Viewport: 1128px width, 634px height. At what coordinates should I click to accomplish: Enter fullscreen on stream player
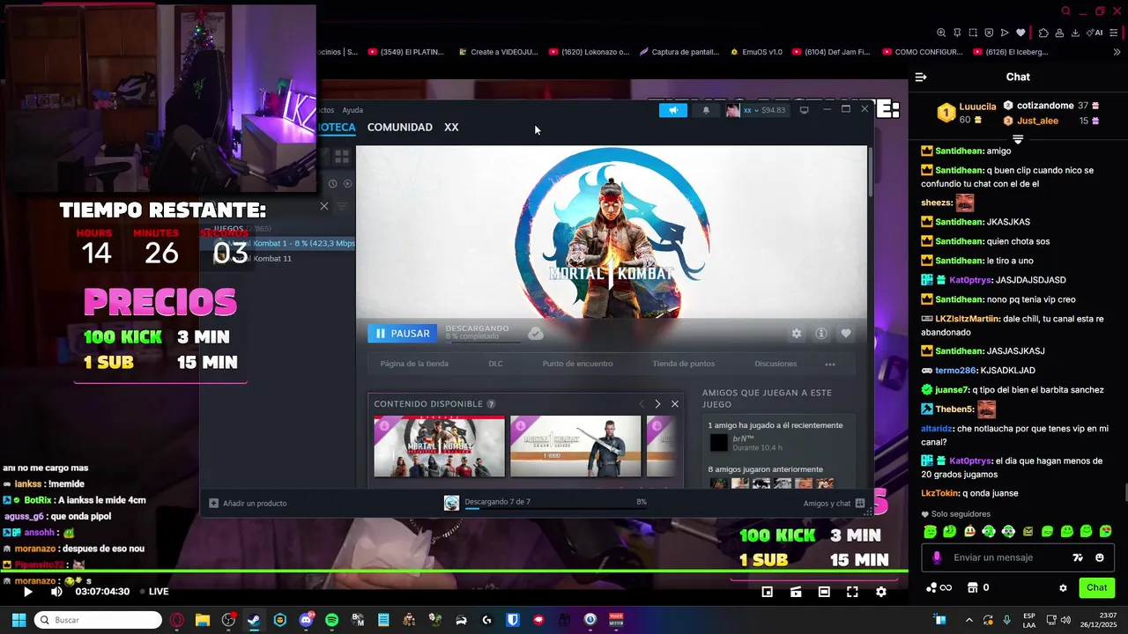coord(852,592)
